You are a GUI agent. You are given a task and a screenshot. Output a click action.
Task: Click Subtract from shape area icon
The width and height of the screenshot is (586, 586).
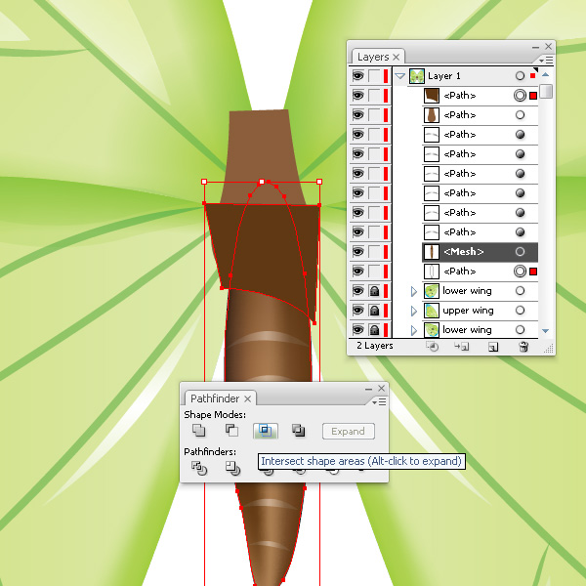231,431
